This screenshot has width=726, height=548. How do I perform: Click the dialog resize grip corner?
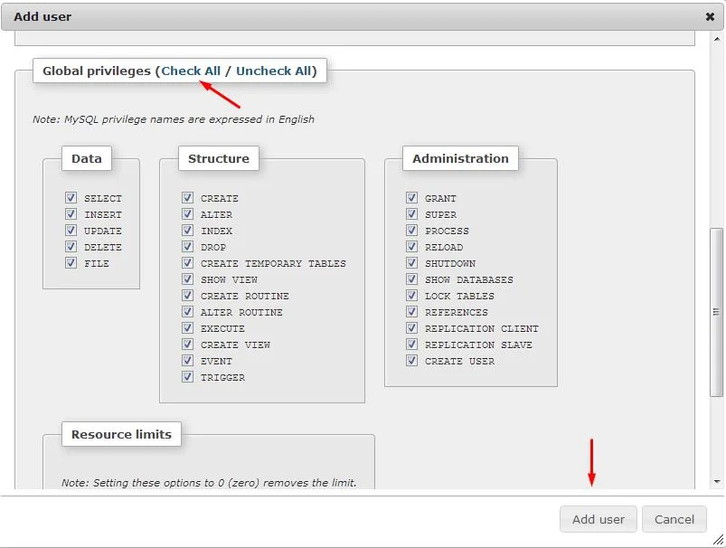pos(718,540)
